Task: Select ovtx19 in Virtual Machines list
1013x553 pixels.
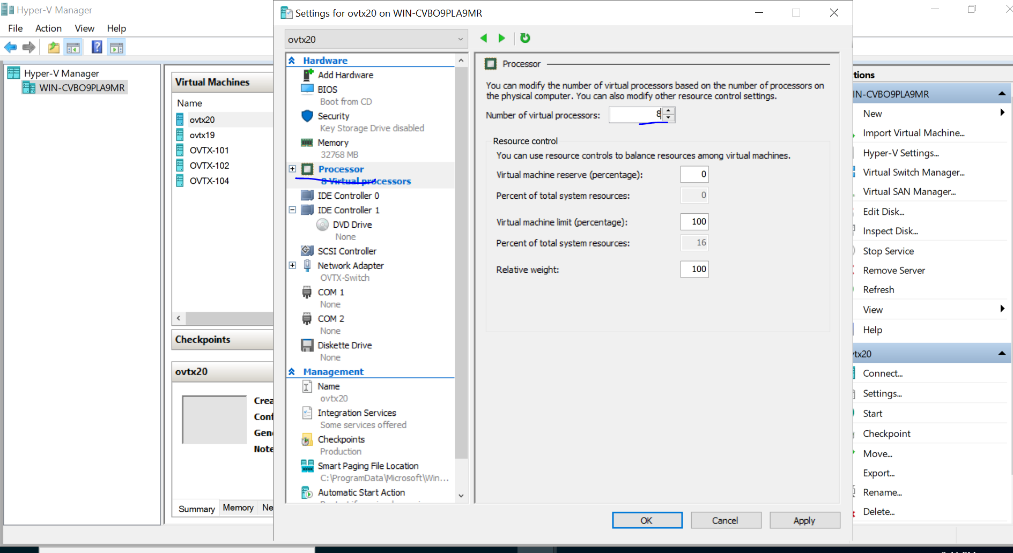Action: 202,135
